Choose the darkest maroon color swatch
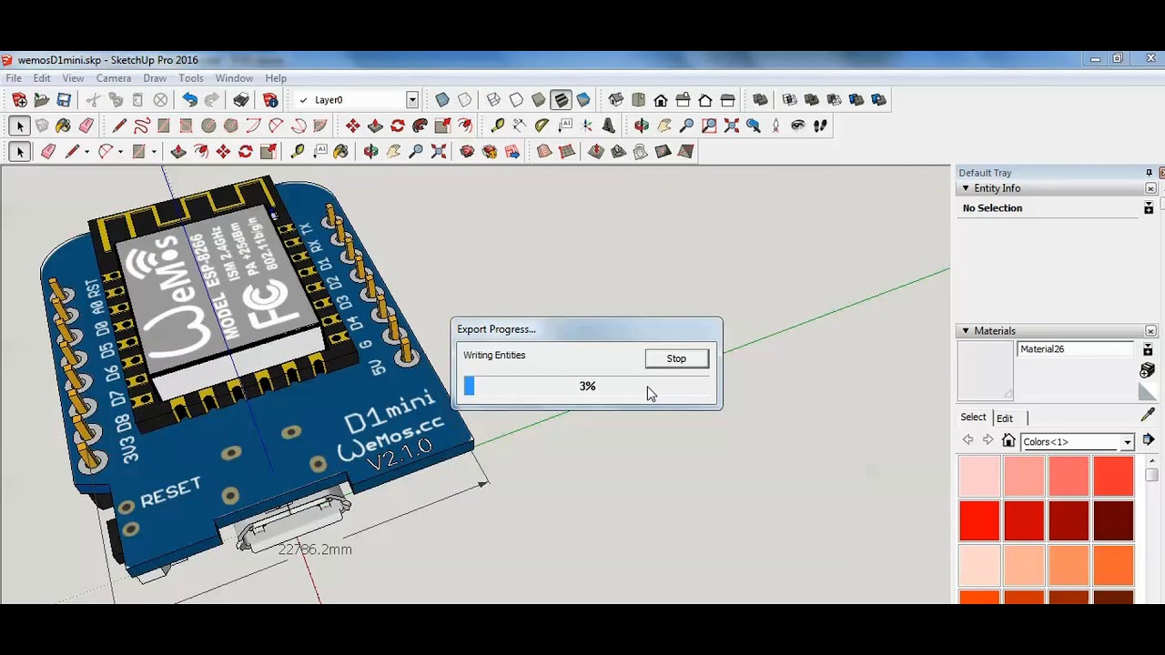Screen dimensions: 1165x655 [x=1113, y=521]
